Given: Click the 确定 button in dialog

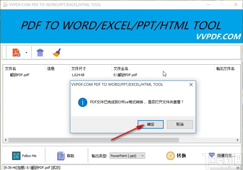Looking at the screenshot, I should point(151,124).
